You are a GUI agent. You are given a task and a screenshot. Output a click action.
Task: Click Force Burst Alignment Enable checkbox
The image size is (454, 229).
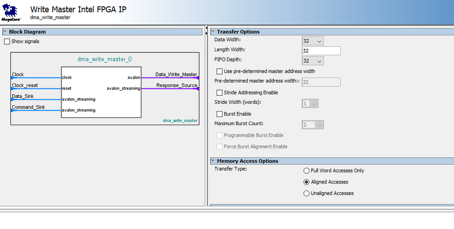[219, 147]
